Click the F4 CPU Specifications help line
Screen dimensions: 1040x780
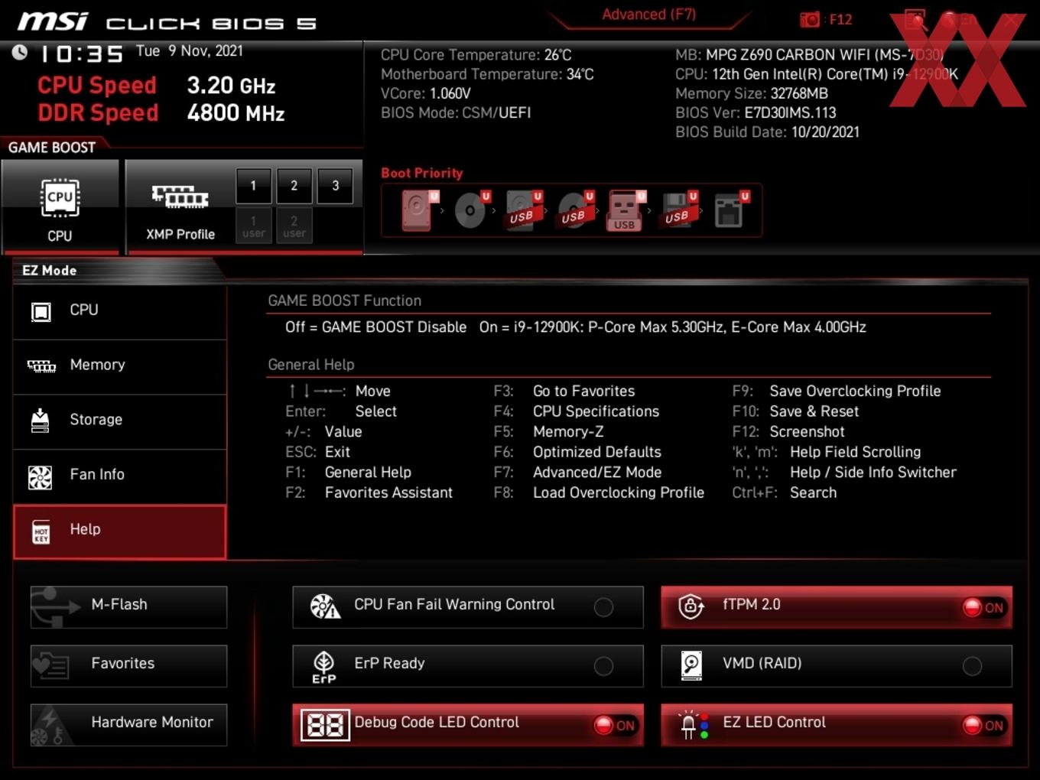(x=577, y=411)
